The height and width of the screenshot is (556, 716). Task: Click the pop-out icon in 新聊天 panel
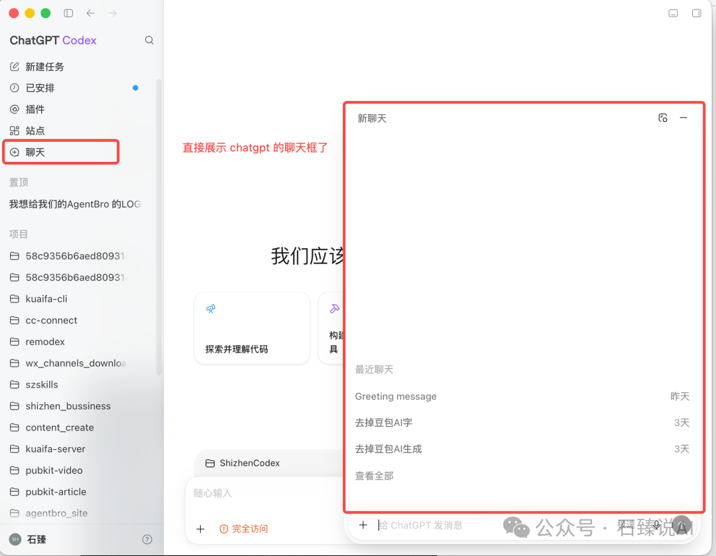662,118
